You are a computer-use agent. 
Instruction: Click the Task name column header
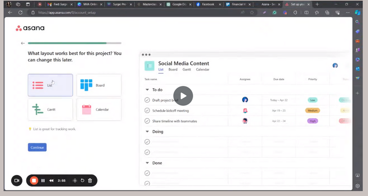click(x=151, y=79)
